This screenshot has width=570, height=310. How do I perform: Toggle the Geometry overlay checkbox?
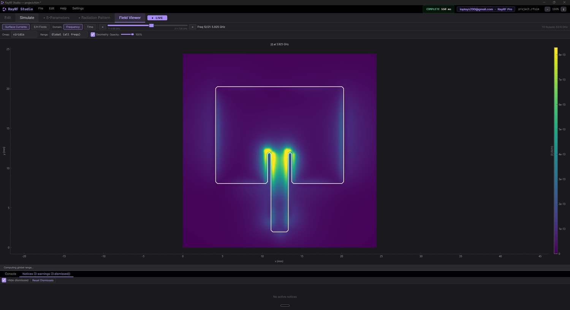(x=93, y=35)
